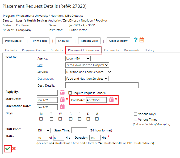
Task: Open the Reply By calendar picker
Action: 62,92
